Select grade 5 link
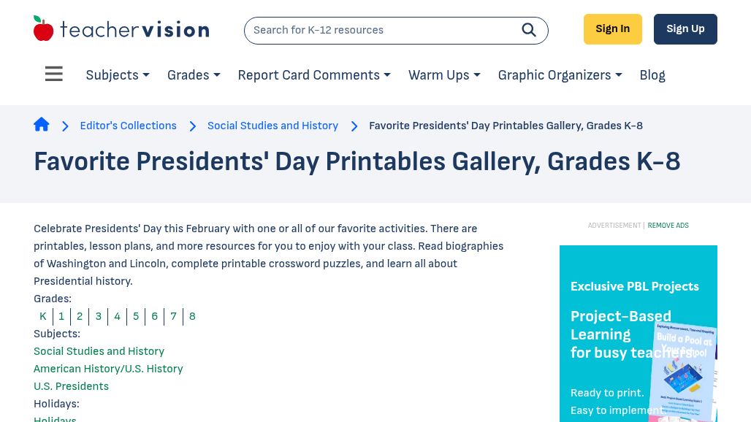The width and height of the screenshot is (751, 422). tap(136, 316)
